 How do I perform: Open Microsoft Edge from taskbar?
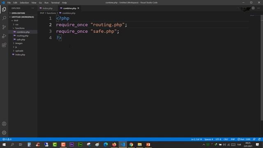point(106,144)
